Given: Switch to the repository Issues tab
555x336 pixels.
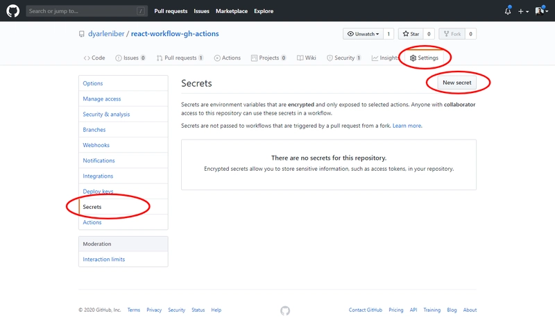Looking at the screenshot, I should click(x=130, y=58).
